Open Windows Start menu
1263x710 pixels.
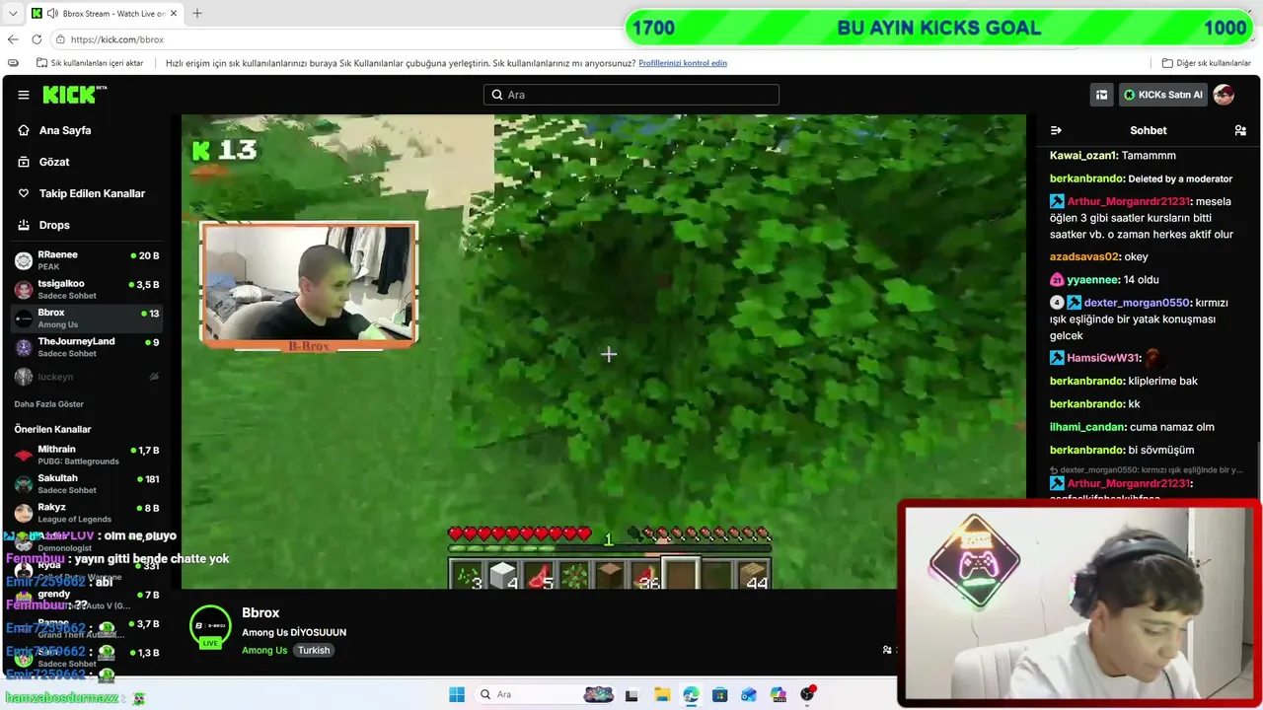click(457, 694)
